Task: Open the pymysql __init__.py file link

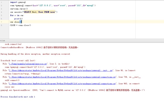Action: pyautogui.click(x=61, y=71)
